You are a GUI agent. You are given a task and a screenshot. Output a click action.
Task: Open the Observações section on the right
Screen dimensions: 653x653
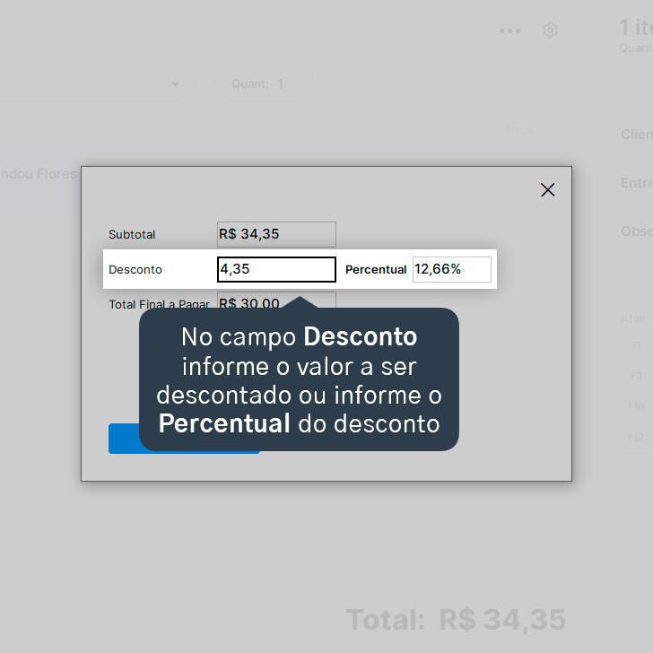tap(636, 231)
